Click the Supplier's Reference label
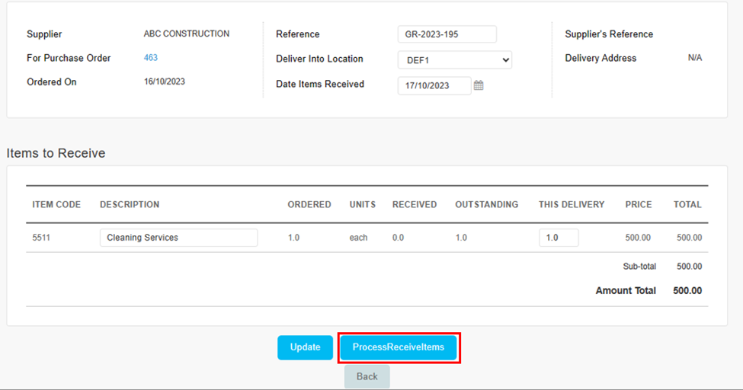The width and height of the screenshot is (743, 390). coord(609,34)
